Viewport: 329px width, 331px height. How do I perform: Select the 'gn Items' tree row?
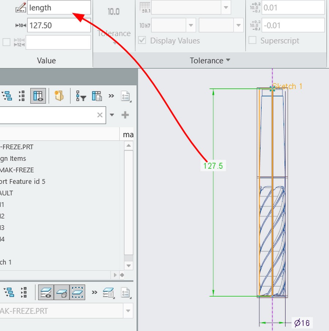pos(13,159)
